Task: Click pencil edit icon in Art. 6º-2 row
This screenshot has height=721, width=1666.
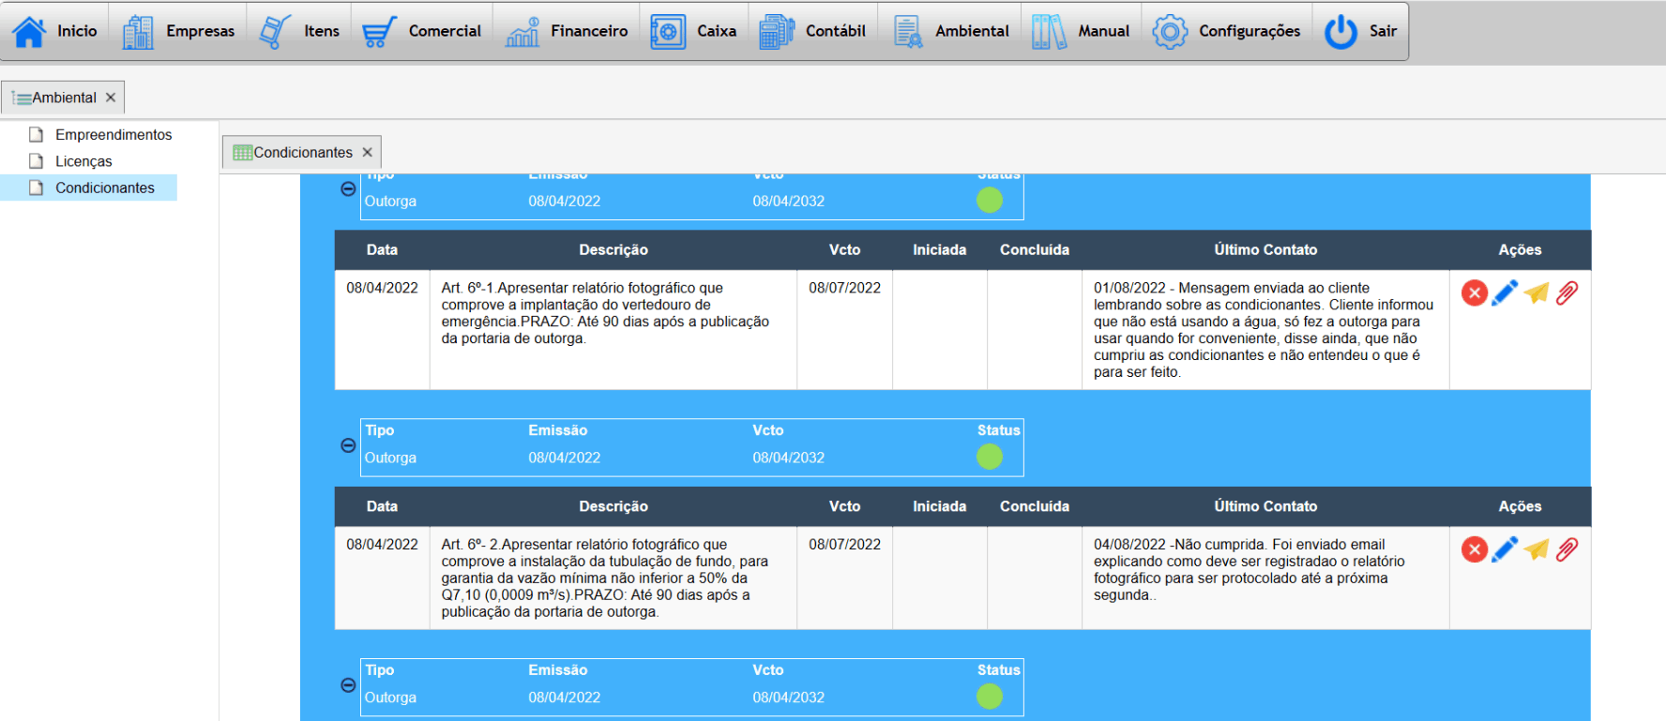Action: [x=1505, y=549]
